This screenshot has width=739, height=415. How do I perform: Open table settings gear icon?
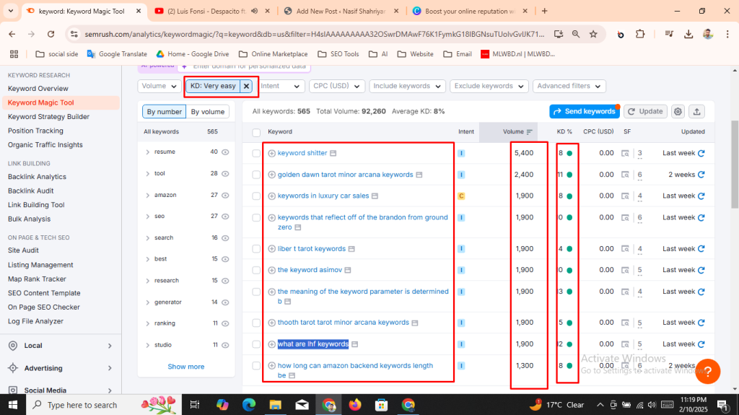(678, 111)
